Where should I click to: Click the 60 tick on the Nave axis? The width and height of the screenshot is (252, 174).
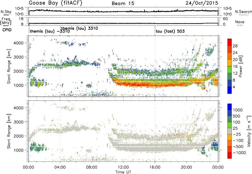(x=225, y=19)
